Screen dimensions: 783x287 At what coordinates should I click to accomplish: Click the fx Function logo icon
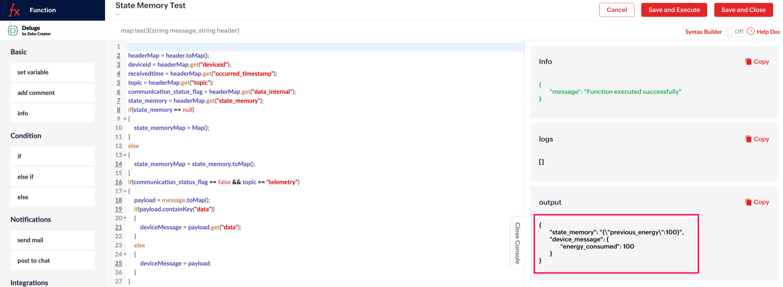pyautogui.click(x=14, y=10)
